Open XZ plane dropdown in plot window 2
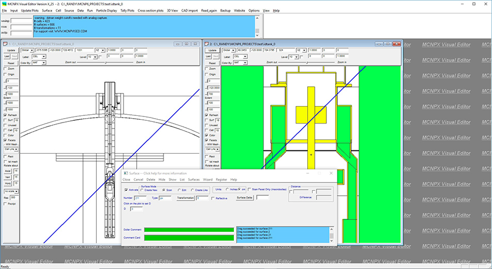The height and width of the screenshot is (269, 492). point(304,50)
